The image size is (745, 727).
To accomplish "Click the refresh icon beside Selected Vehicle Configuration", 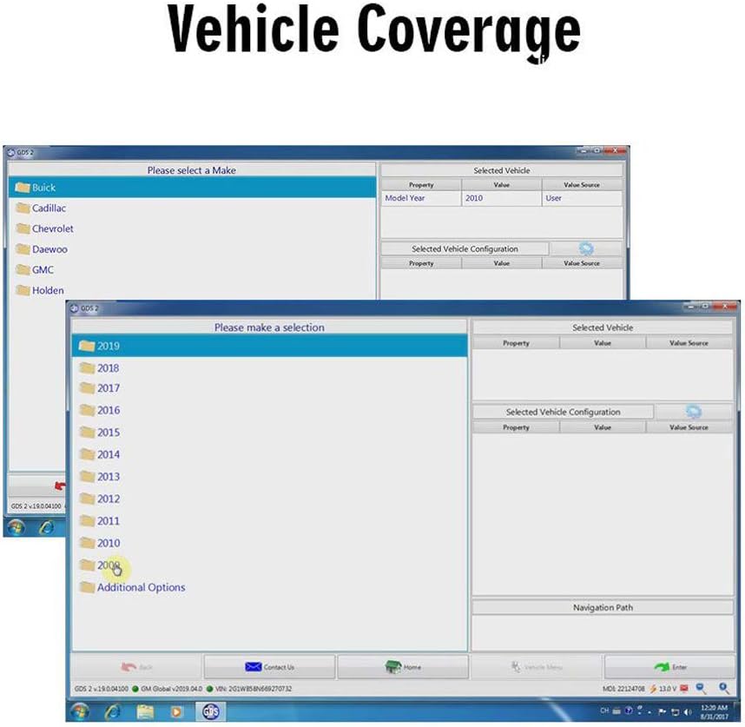I will coord(693,412).
